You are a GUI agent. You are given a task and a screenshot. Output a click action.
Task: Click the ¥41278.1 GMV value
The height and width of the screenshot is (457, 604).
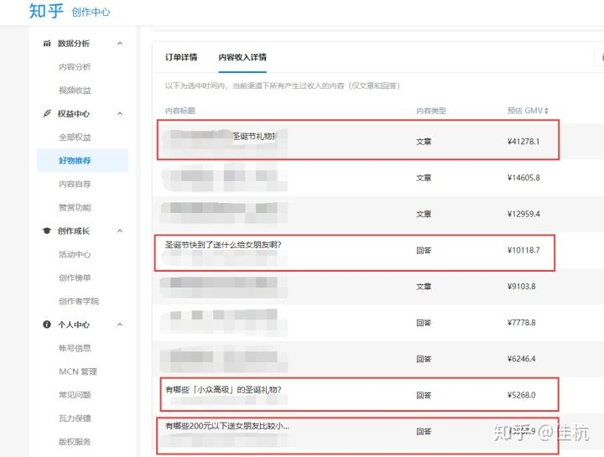(523, 142)
